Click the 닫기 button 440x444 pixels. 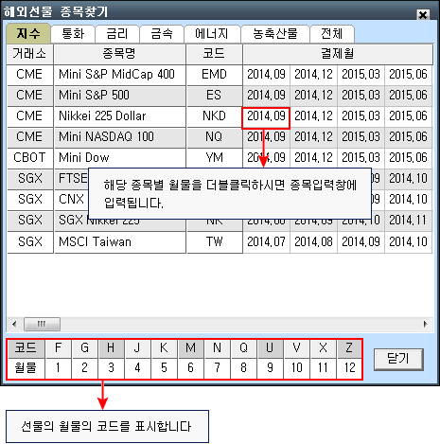click(x=398, y=359)
